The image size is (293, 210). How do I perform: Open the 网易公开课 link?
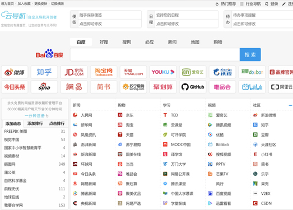pos(180,174)
